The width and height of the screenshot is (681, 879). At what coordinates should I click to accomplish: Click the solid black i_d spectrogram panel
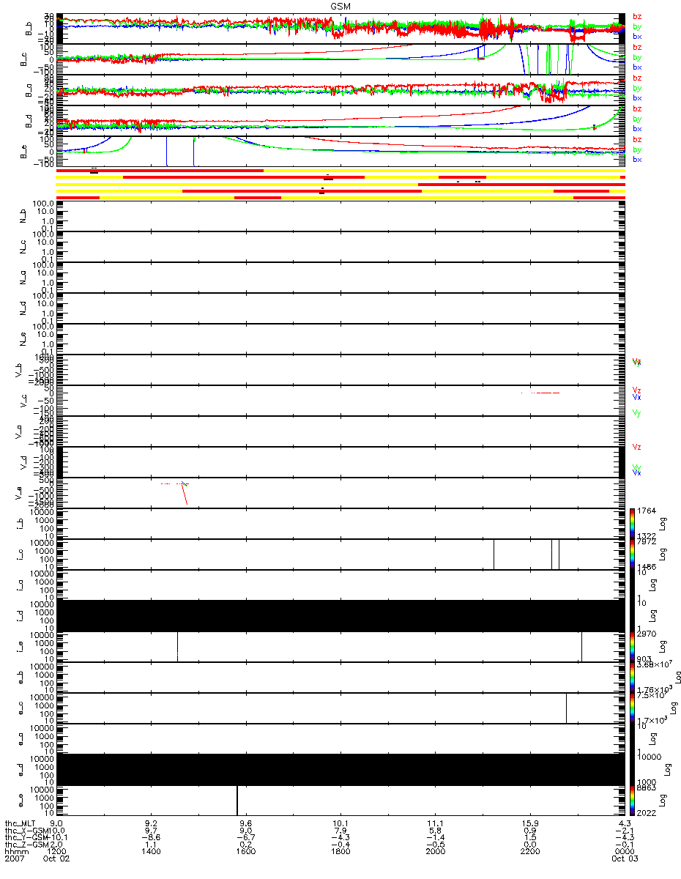pyautogui.click(x=340, y=615)
